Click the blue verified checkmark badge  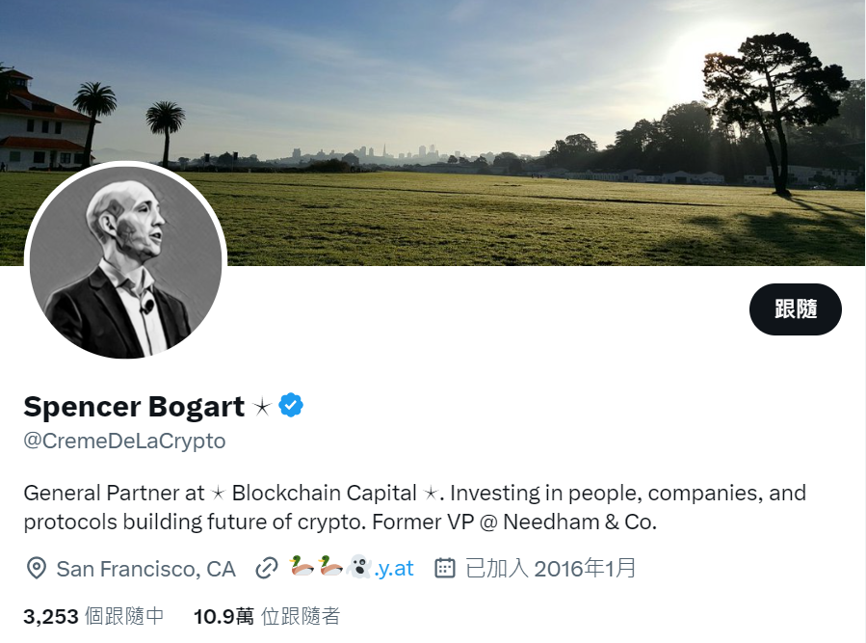(x=291, y=406)
